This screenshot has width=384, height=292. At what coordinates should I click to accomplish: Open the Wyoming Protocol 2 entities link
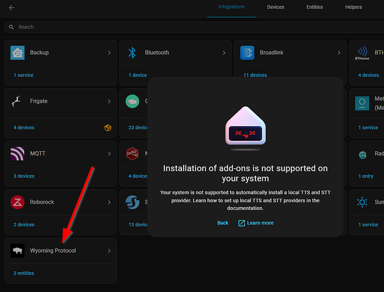coord(24,273)
